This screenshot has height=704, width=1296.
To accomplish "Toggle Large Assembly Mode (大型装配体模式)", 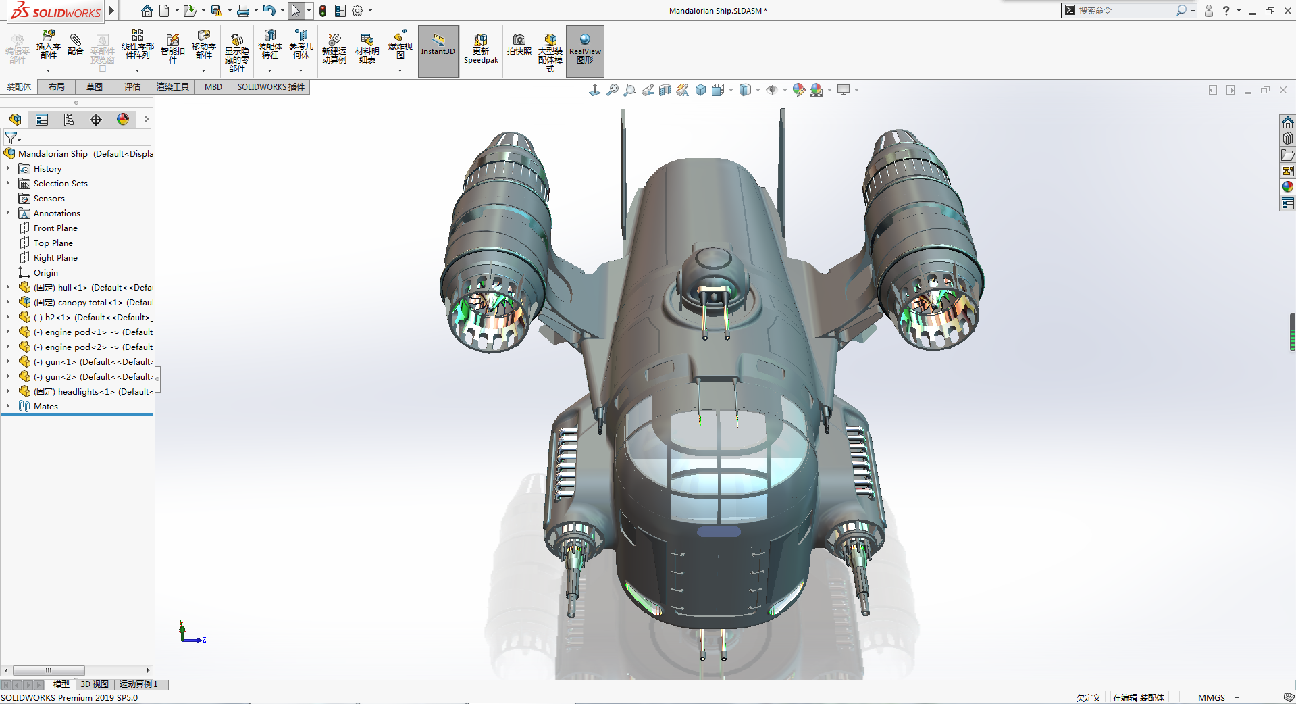I will [x=550, y=52].
